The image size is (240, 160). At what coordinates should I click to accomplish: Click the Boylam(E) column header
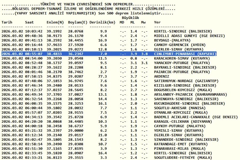click(x=78, y=23)
